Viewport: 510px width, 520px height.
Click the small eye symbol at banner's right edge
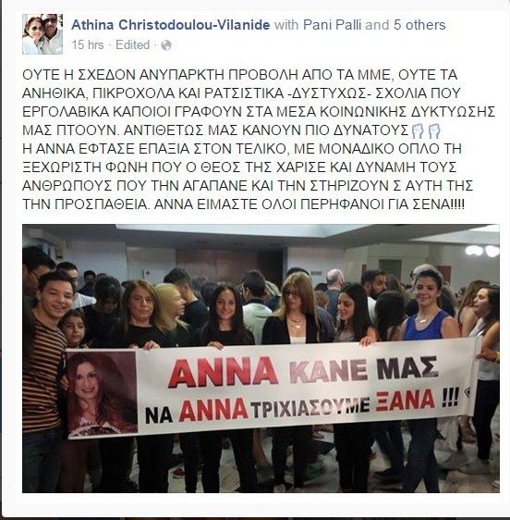pyautogui.click(x=467, y=392)
